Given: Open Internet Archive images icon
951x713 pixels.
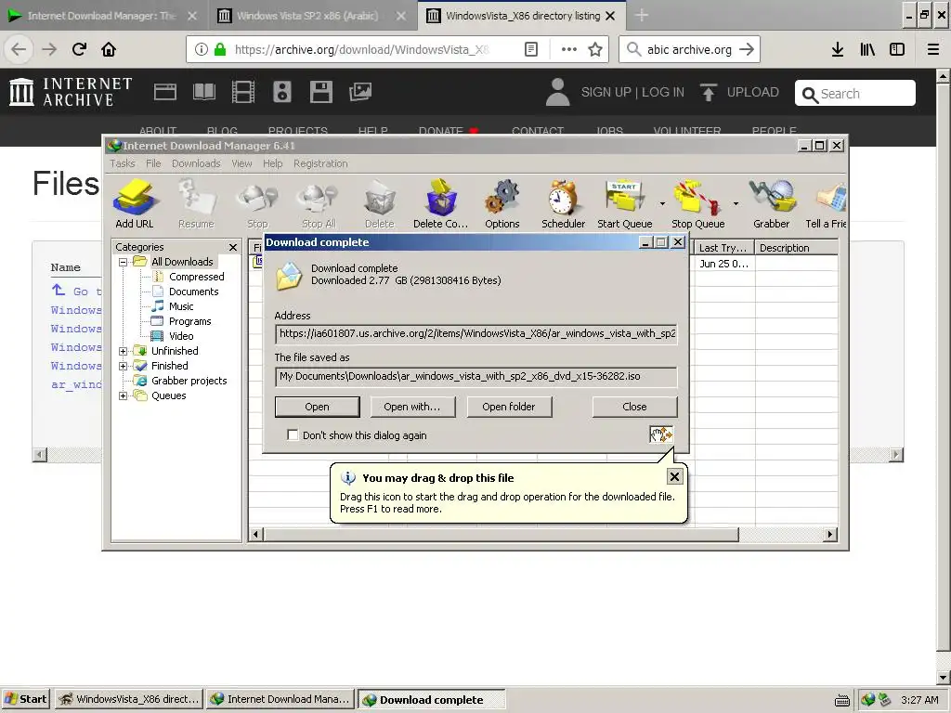Looking at the screenshot, I should click(x=360, y=92).
